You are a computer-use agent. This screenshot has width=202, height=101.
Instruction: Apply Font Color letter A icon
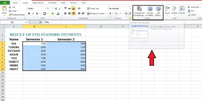coord(58,14)
